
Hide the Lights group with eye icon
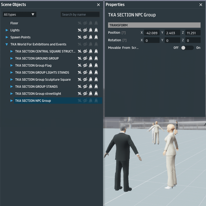point(85,30)
